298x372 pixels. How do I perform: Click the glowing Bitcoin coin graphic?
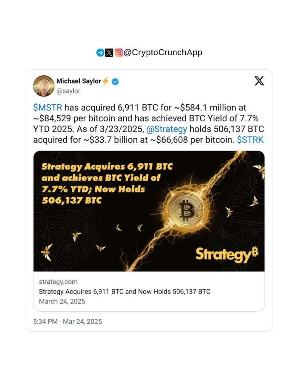pos(187,210)
